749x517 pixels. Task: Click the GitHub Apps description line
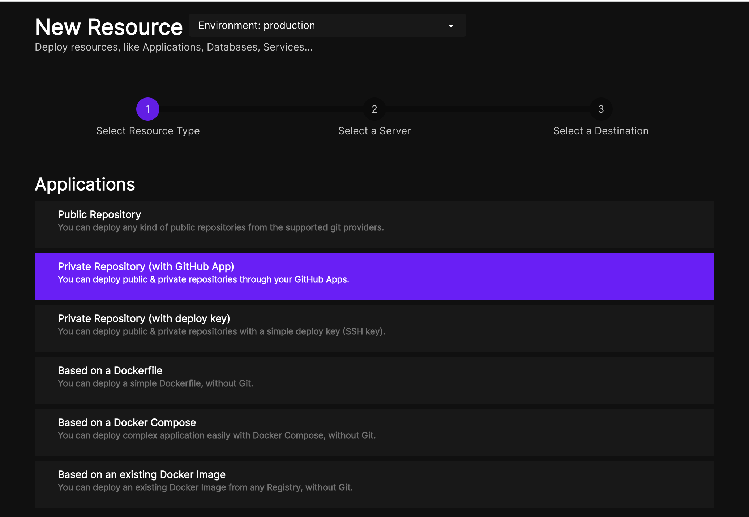[203, 280]
